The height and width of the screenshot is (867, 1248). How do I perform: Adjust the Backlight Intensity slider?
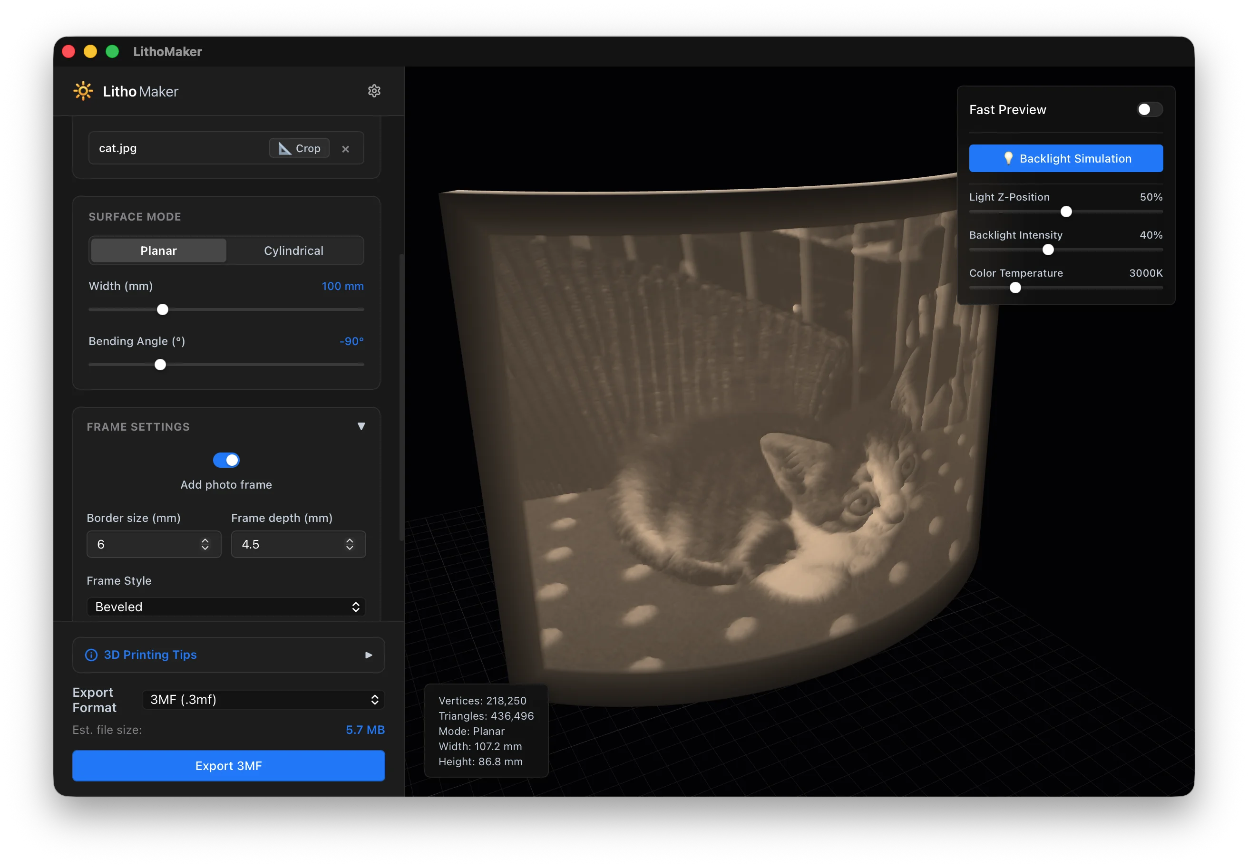[1048, 250]
